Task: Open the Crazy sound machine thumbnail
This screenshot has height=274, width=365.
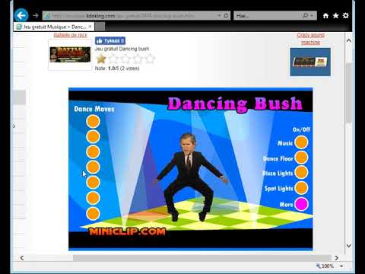Action: click(x=310, y=62)
